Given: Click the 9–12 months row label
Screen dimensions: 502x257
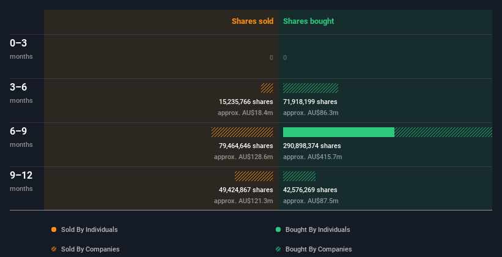Looking at the screenshot, I should [21, 181].
